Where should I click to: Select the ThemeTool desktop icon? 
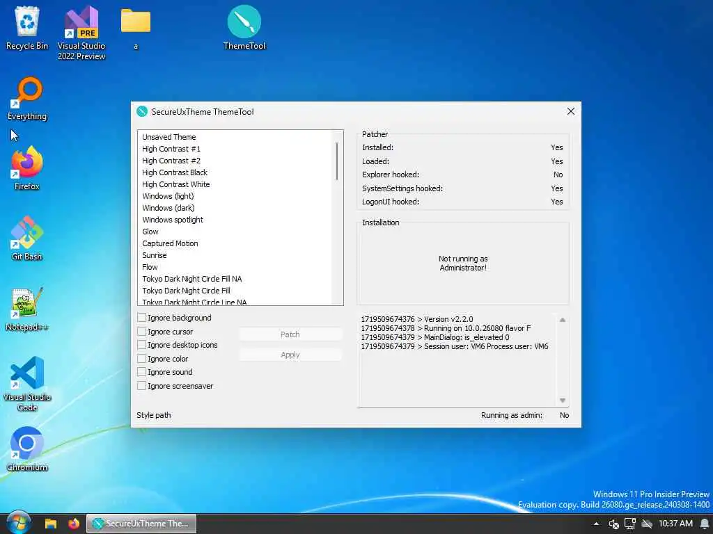(244, 28)
